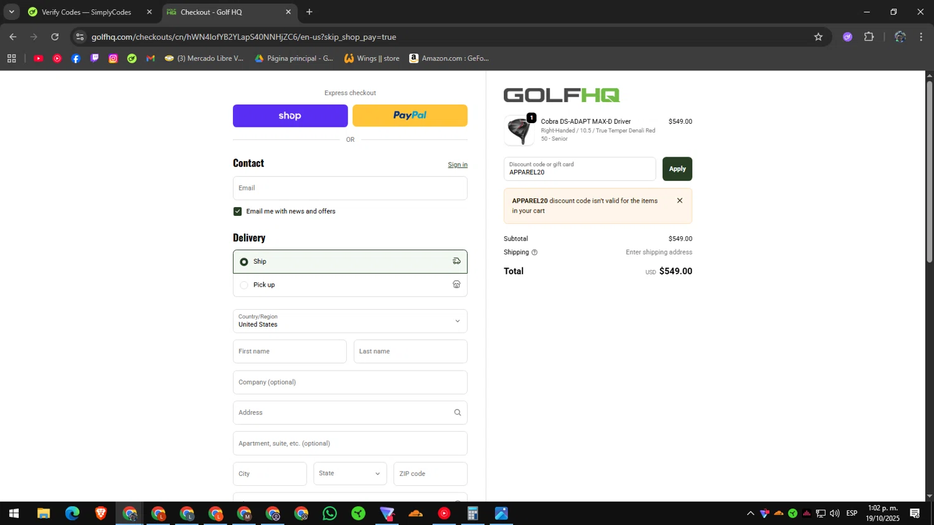The width and height of the screenshot is (934, 525).
Task: Open Amazon.com bookmark
Action: point(449,58)
